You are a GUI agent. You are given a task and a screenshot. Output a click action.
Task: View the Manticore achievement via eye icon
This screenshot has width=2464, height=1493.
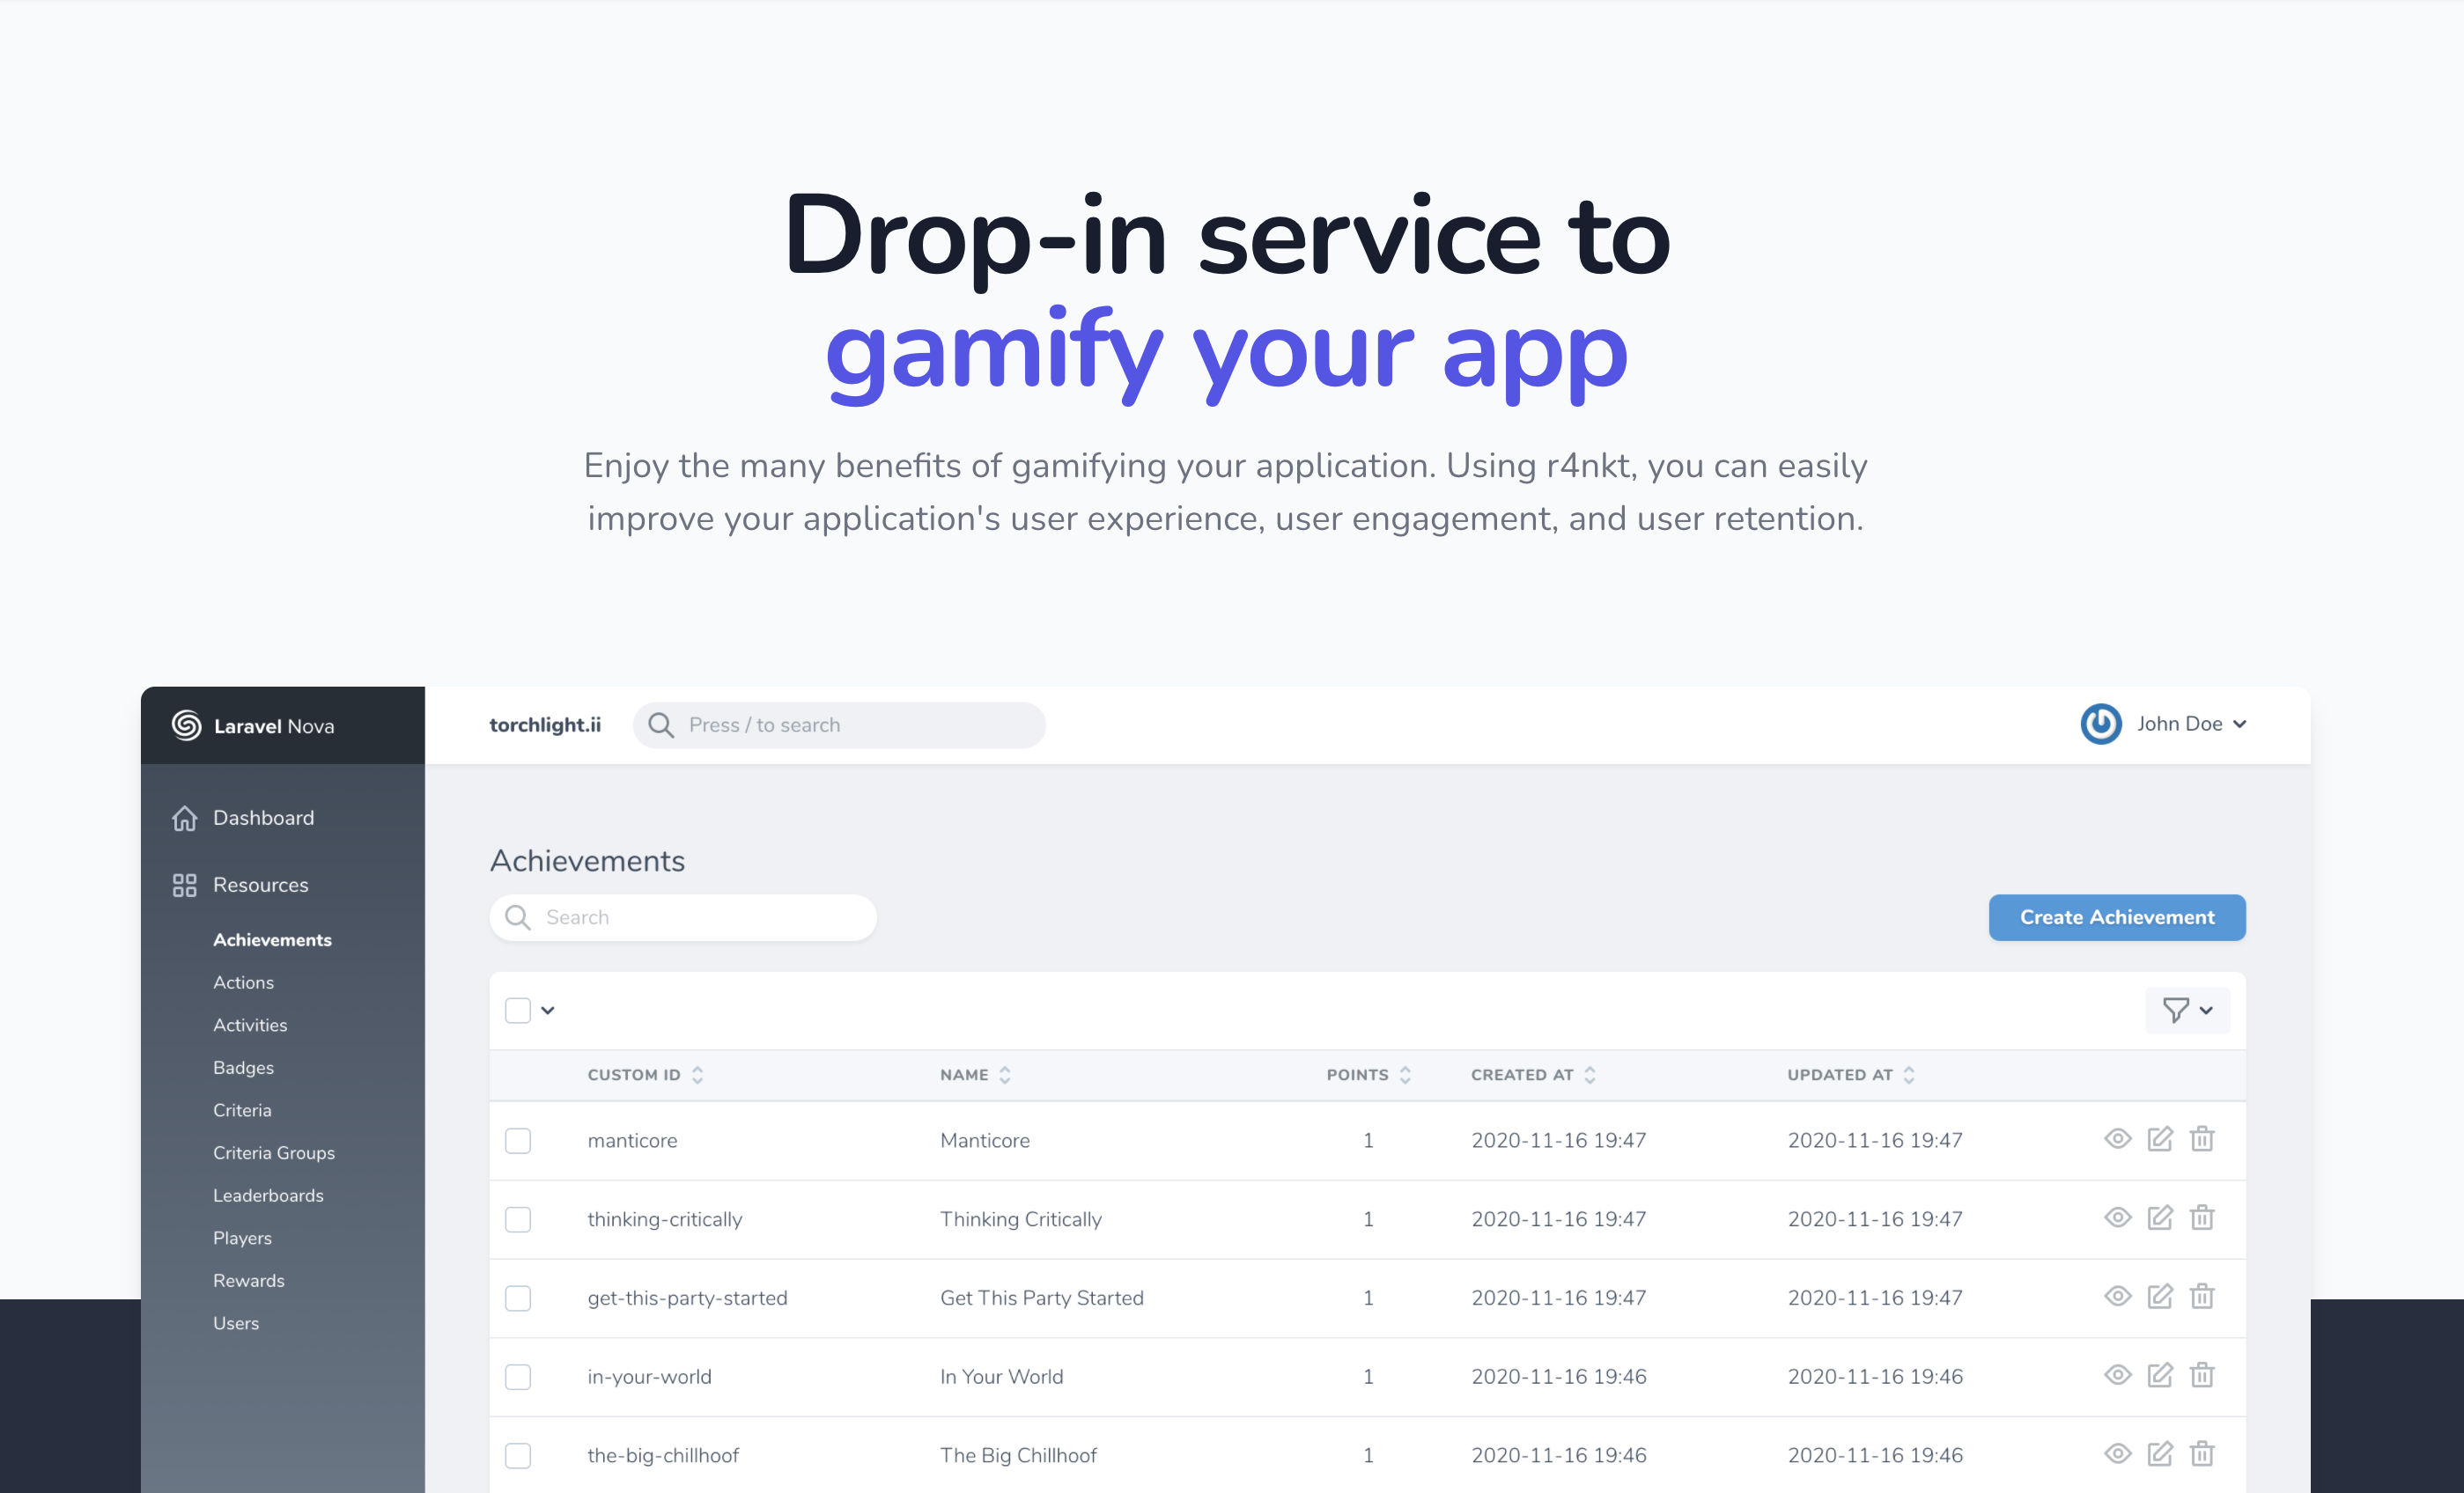pyautogui.click(x=2117, y=1139)
